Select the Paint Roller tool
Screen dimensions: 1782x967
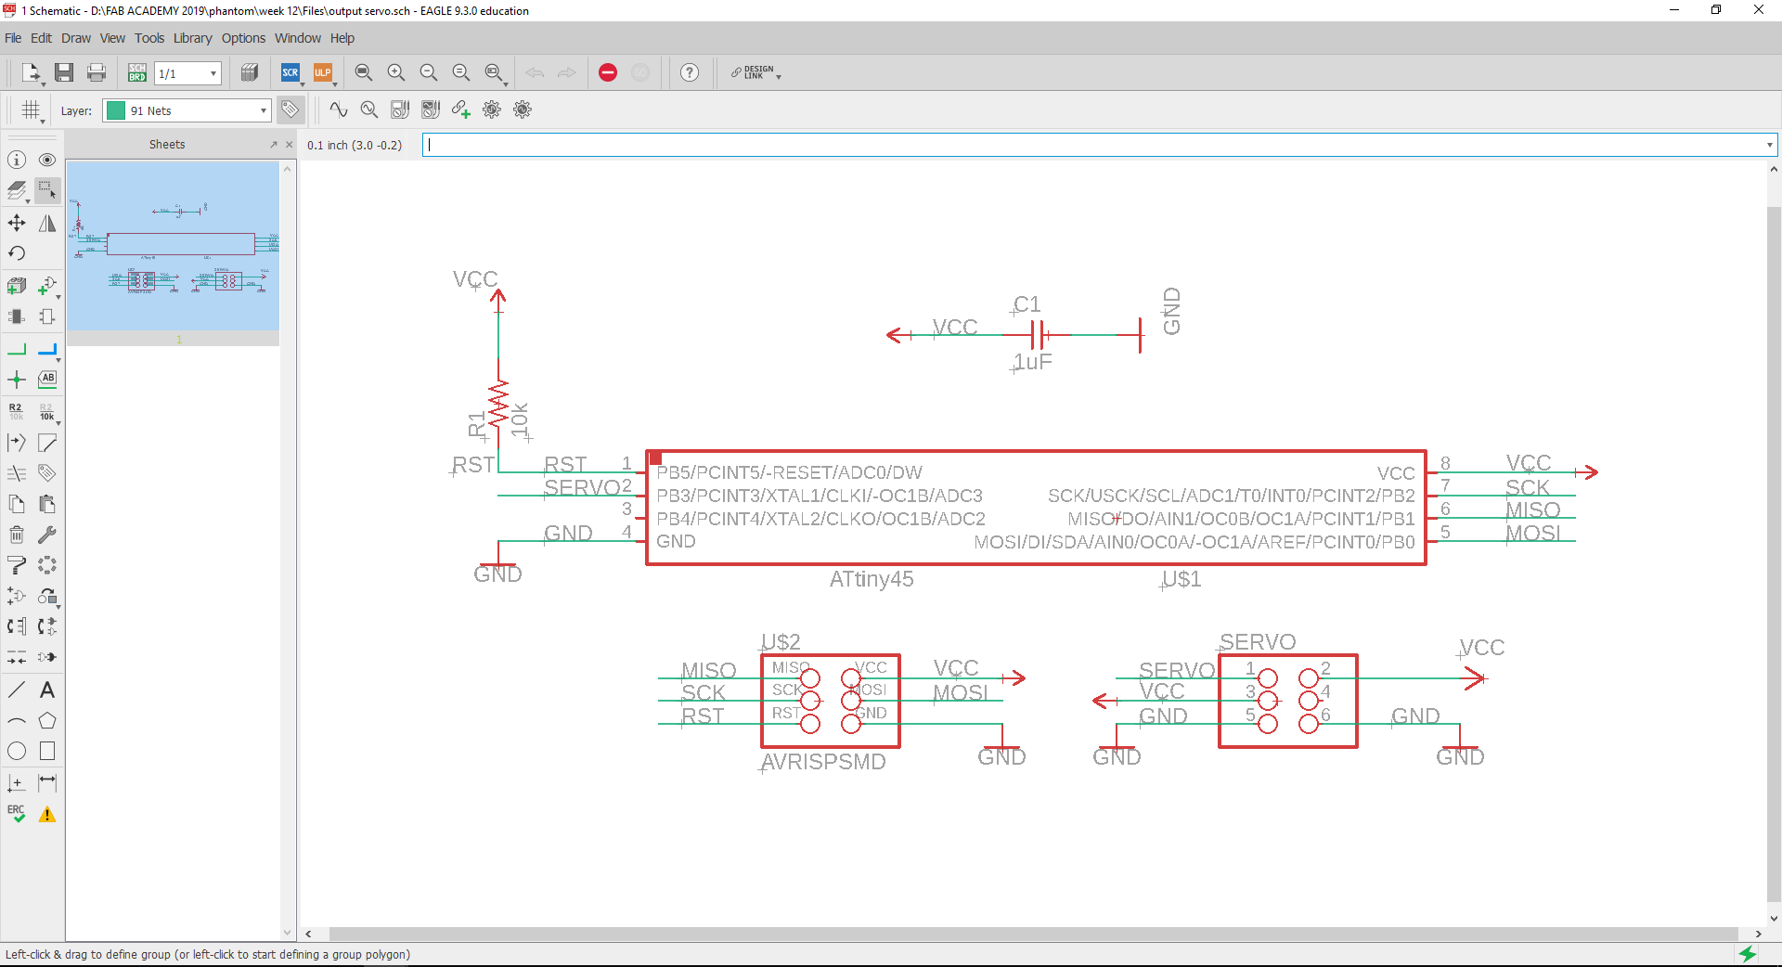[17, 565]
